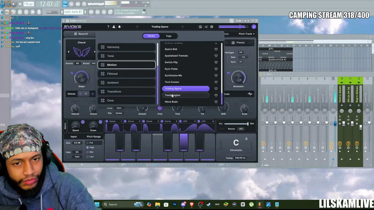Open Discord from the taskbar
Viewport: 374px width, 210px height.
point(183,204)
